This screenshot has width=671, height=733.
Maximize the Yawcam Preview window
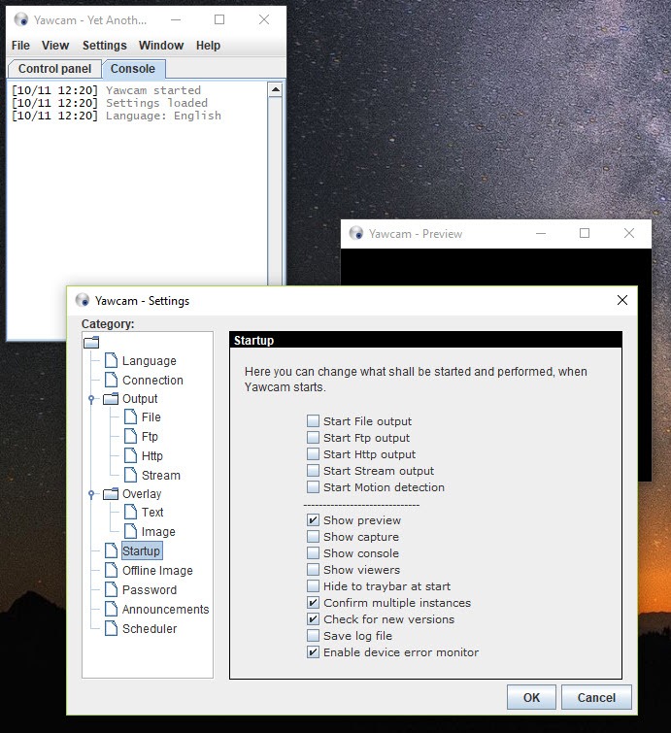click(x=585, y=233)
